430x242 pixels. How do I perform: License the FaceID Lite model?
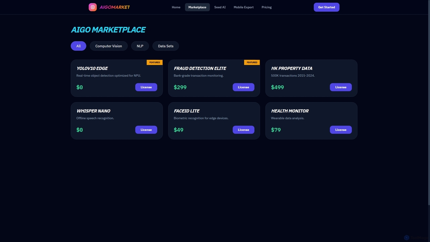click(244, 130)
